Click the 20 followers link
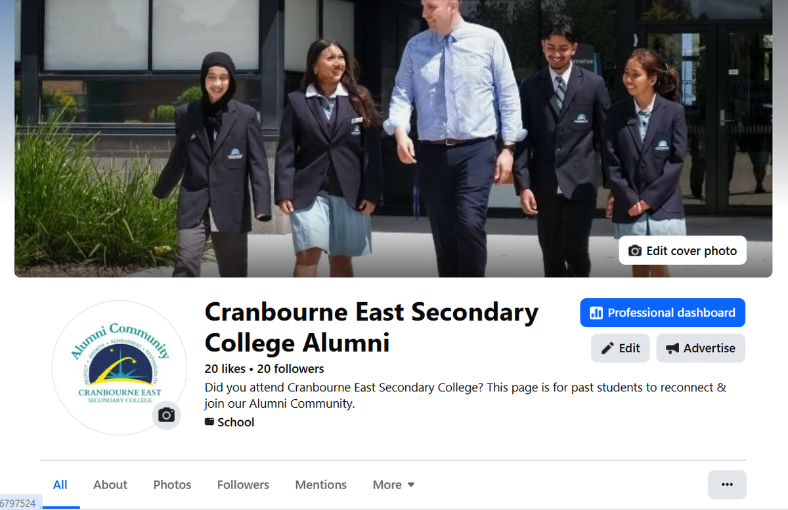The height and width of the screenshot is (510, 788). point(291,368)
